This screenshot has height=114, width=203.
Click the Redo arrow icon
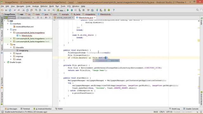click(x=19, y=10)
